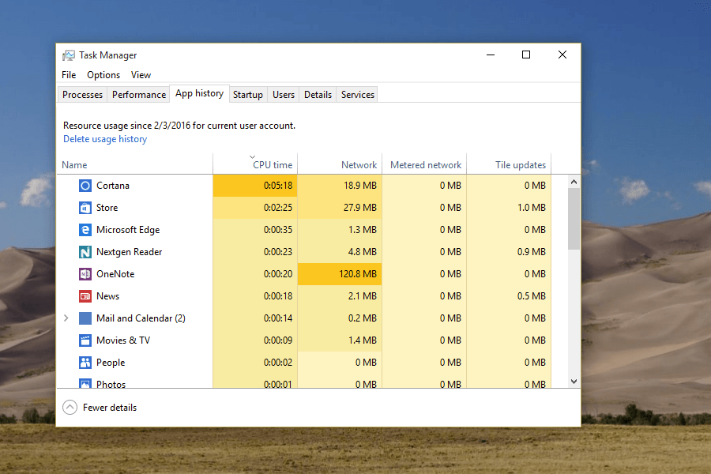
Task: Open the Options menu
Action: 103,75
